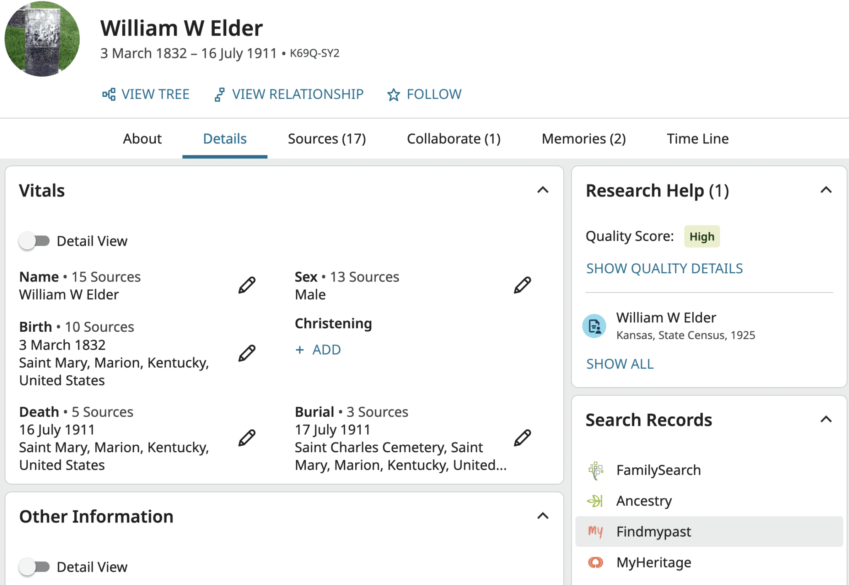This screenshot has width=849, height=585.
Task: Switch to the Sources (17) tab
Action: pos(327,138)
